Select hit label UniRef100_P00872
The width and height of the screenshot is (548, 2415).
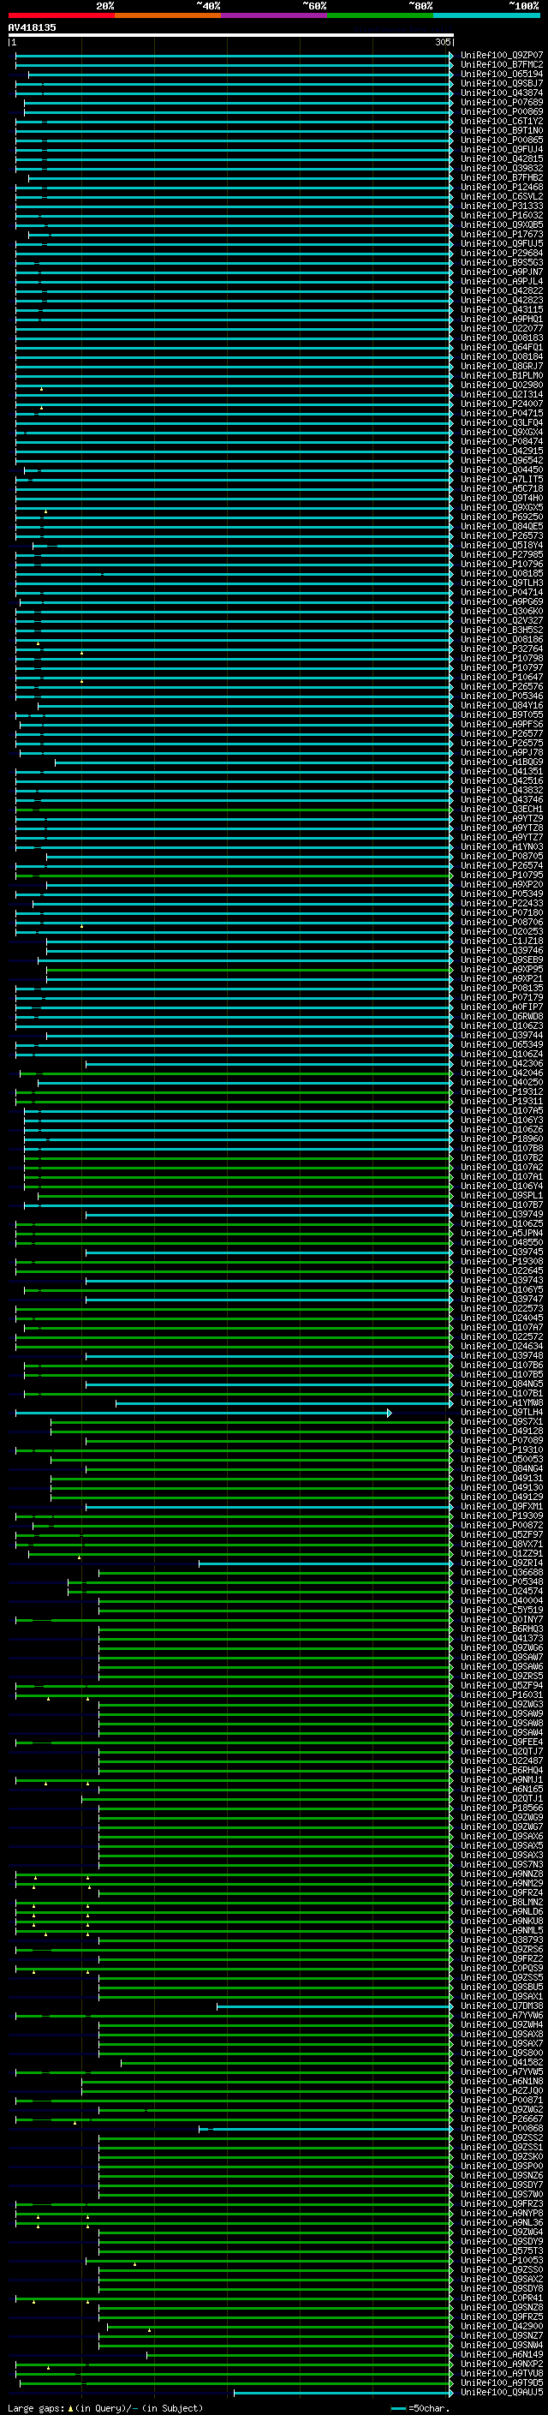(x=502, y=1525)
